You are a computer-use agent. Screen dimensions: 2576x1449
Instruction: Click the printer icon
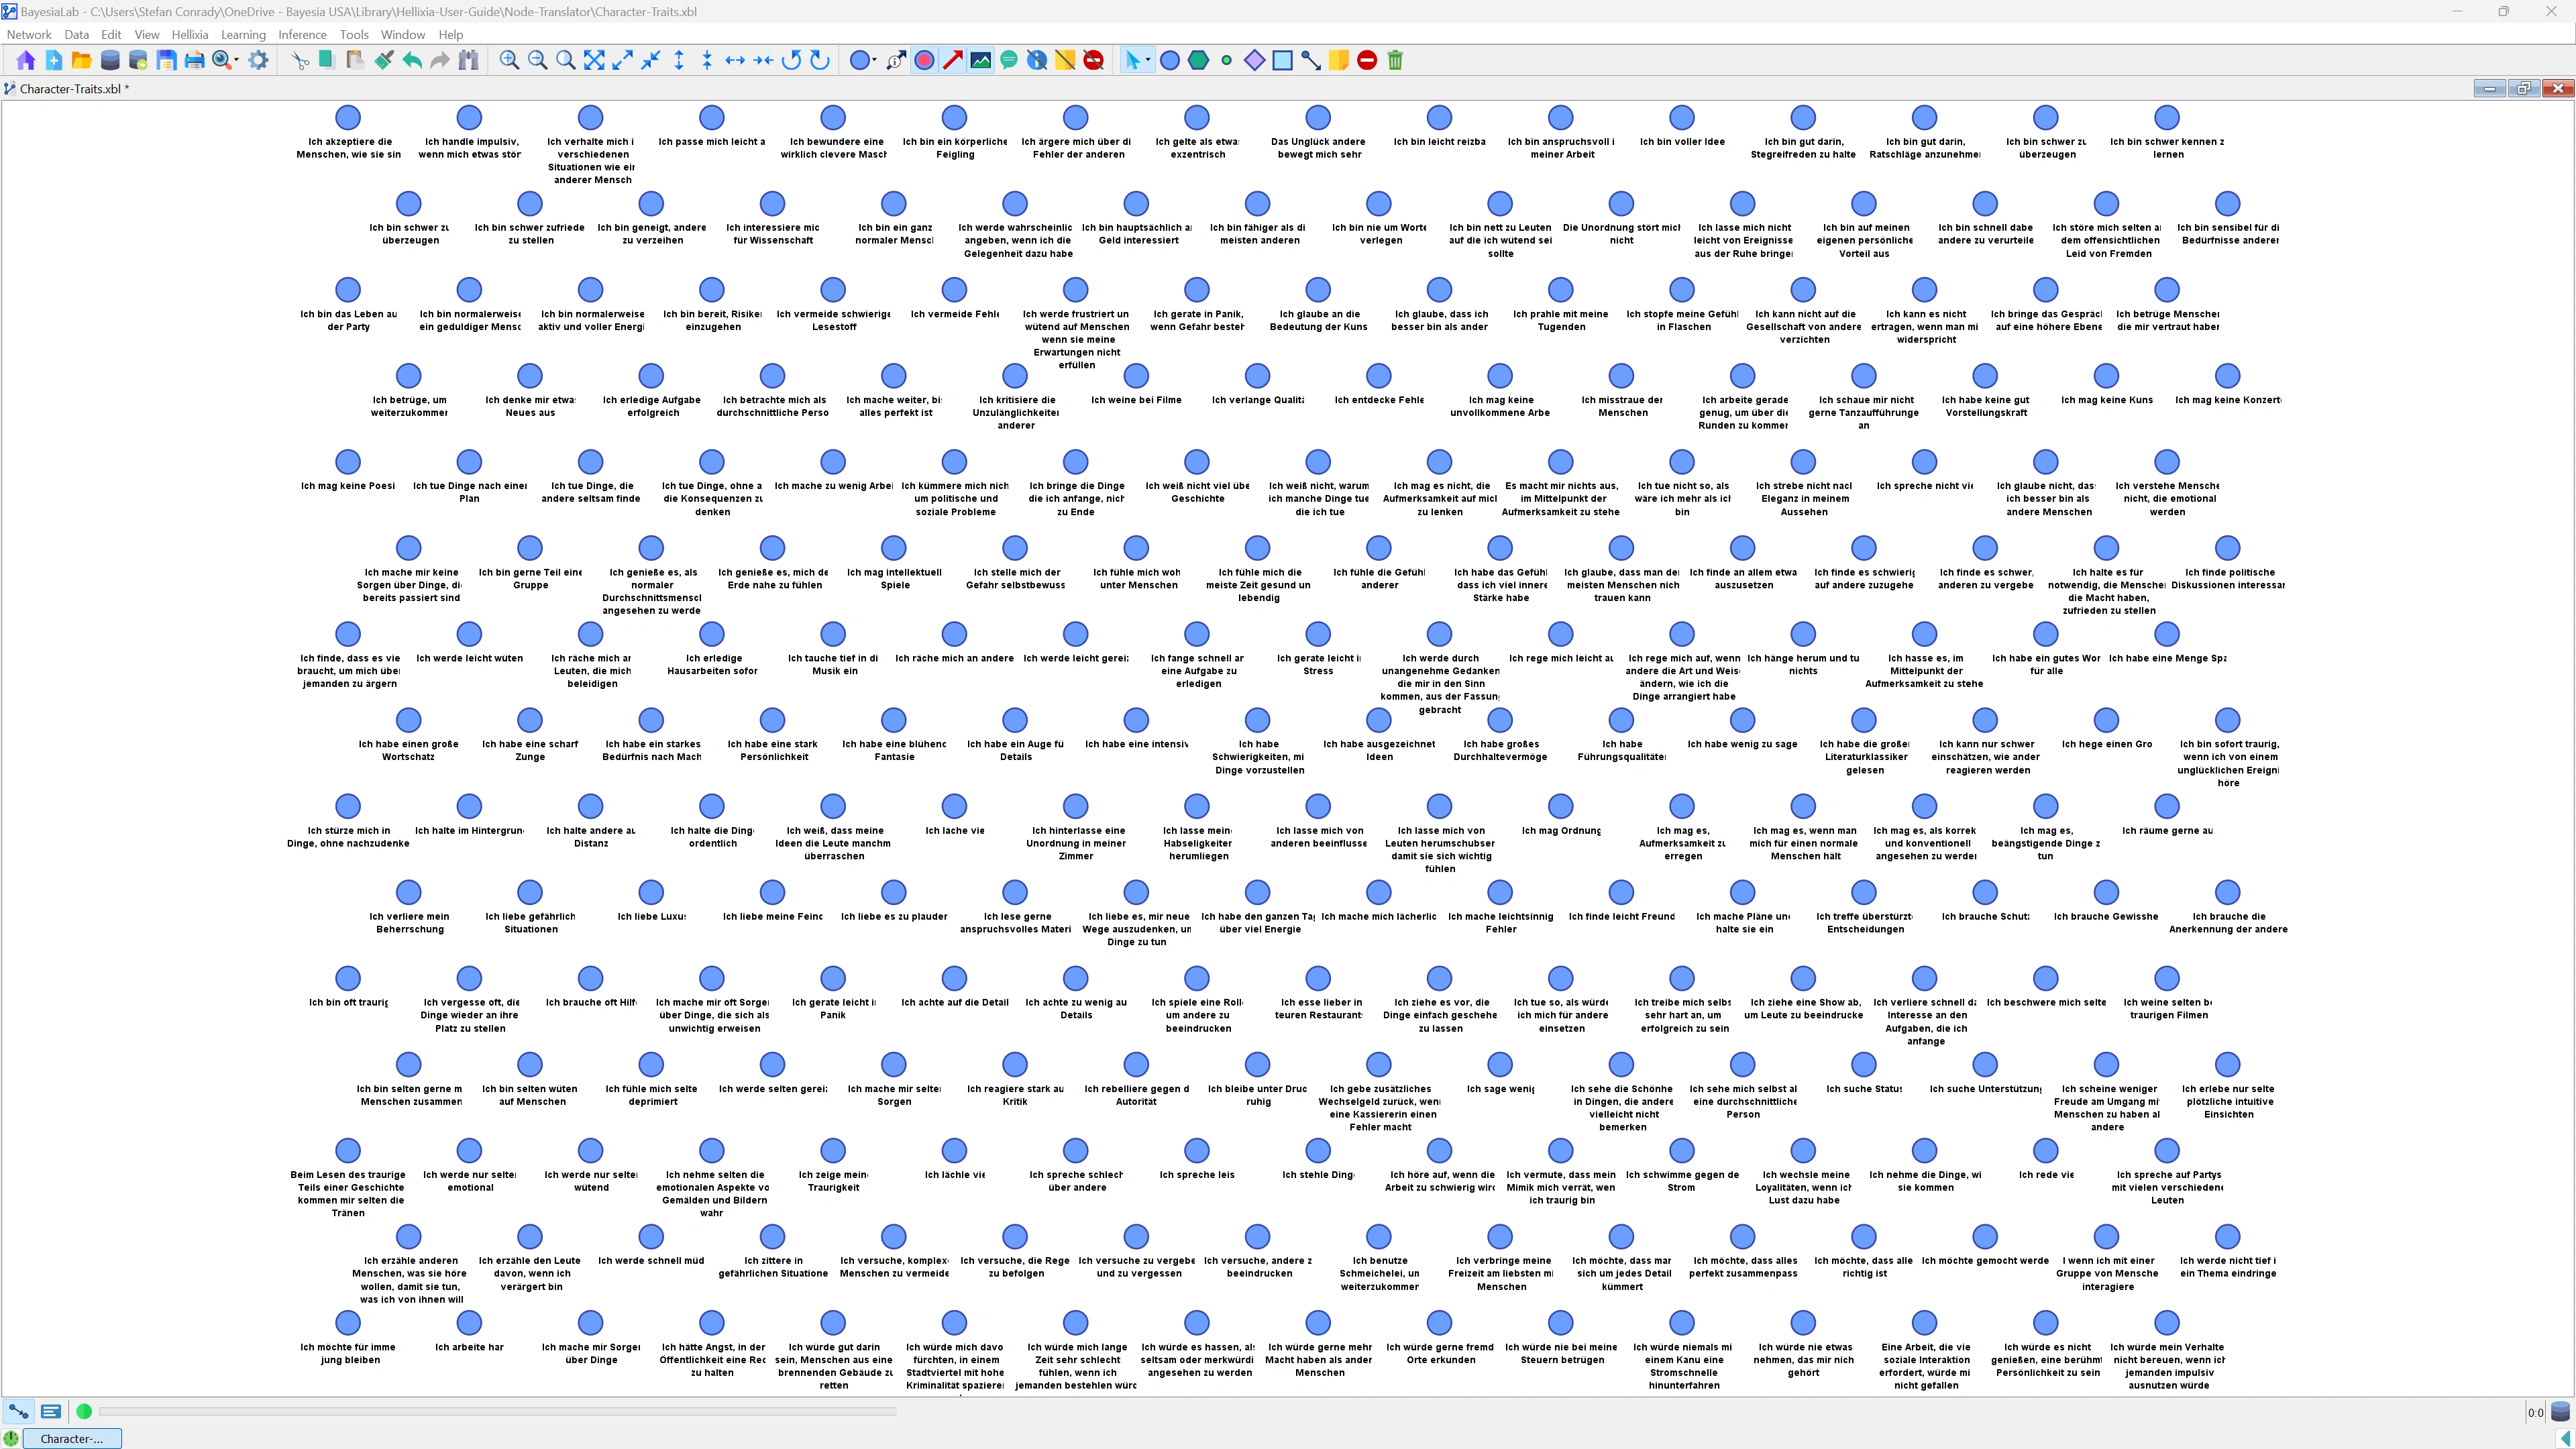194,61
